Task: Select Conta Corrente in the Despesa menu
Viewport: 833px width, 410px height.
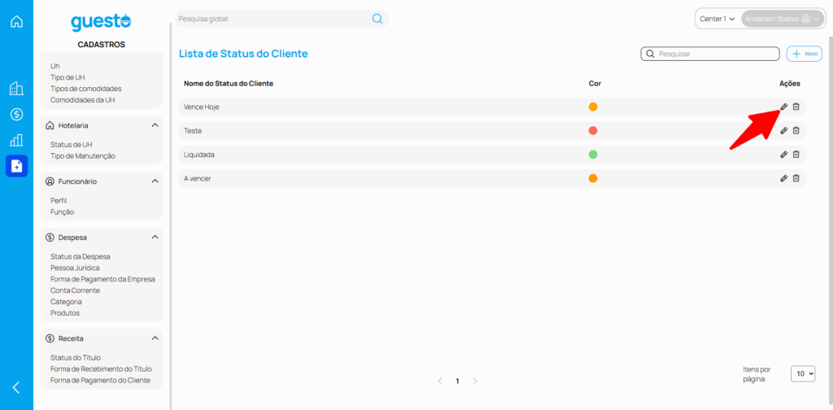Action: click(75, 290)
